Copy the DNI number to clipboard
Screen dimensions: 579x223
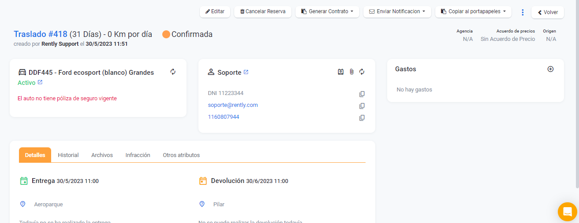(x=362, y=94)
